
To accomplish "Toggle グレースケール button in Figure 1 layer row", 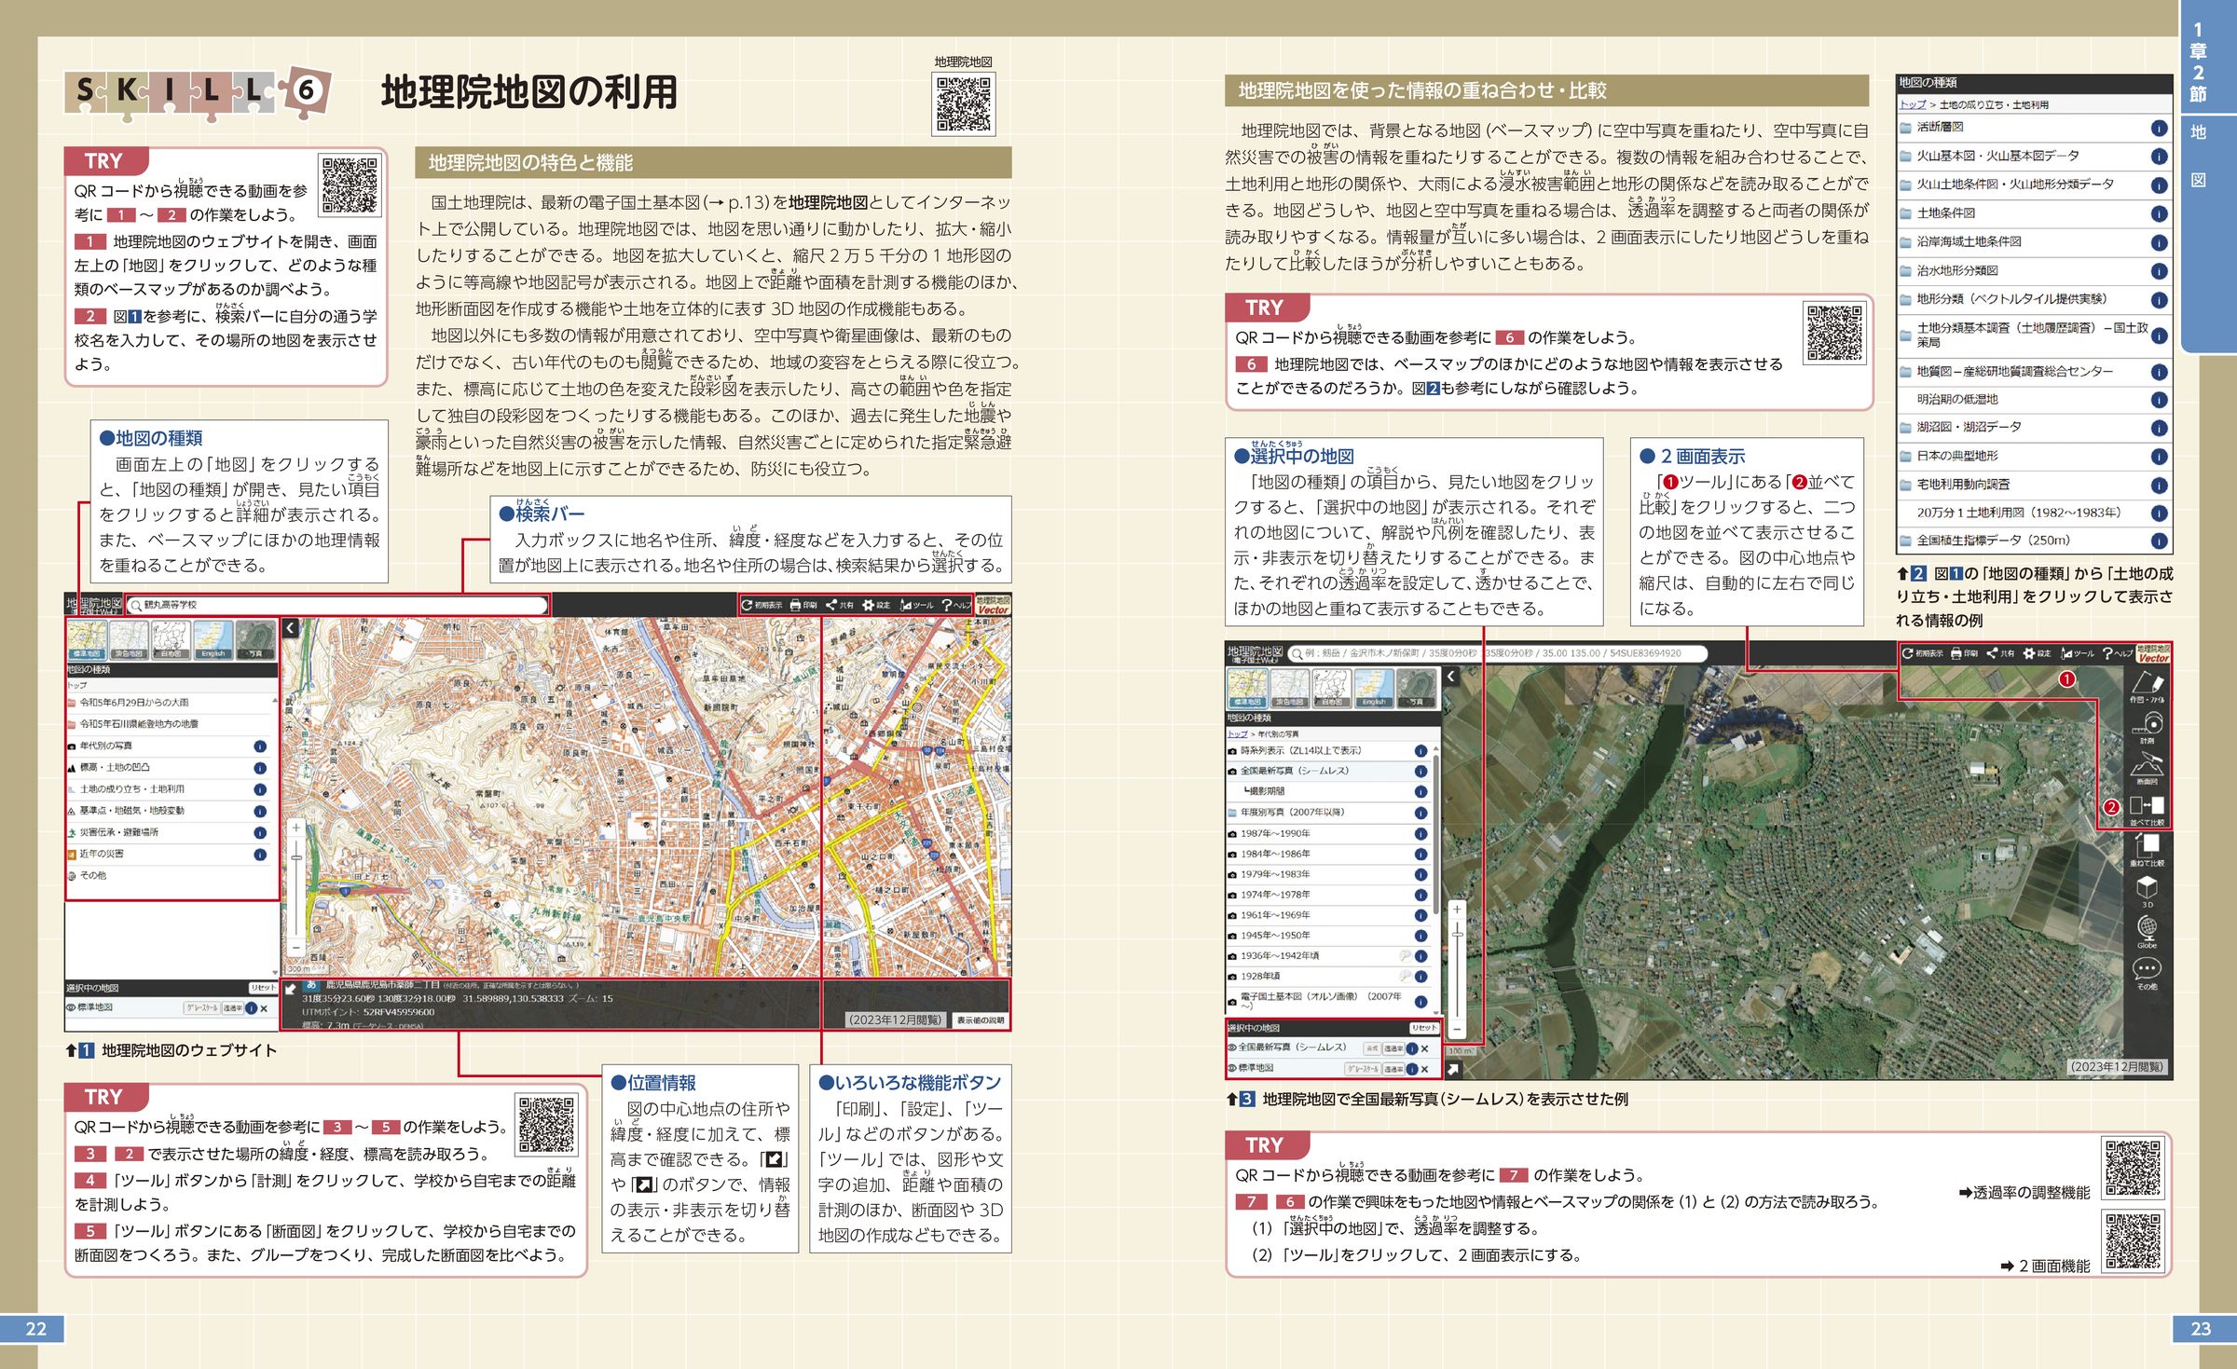I will 201,1008.
